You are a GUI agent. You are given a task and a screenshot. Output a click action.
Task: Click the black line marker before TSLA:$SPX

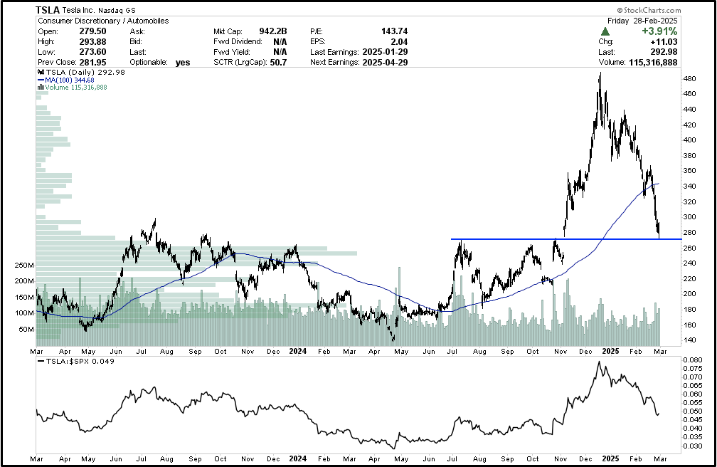coord(41,361)
